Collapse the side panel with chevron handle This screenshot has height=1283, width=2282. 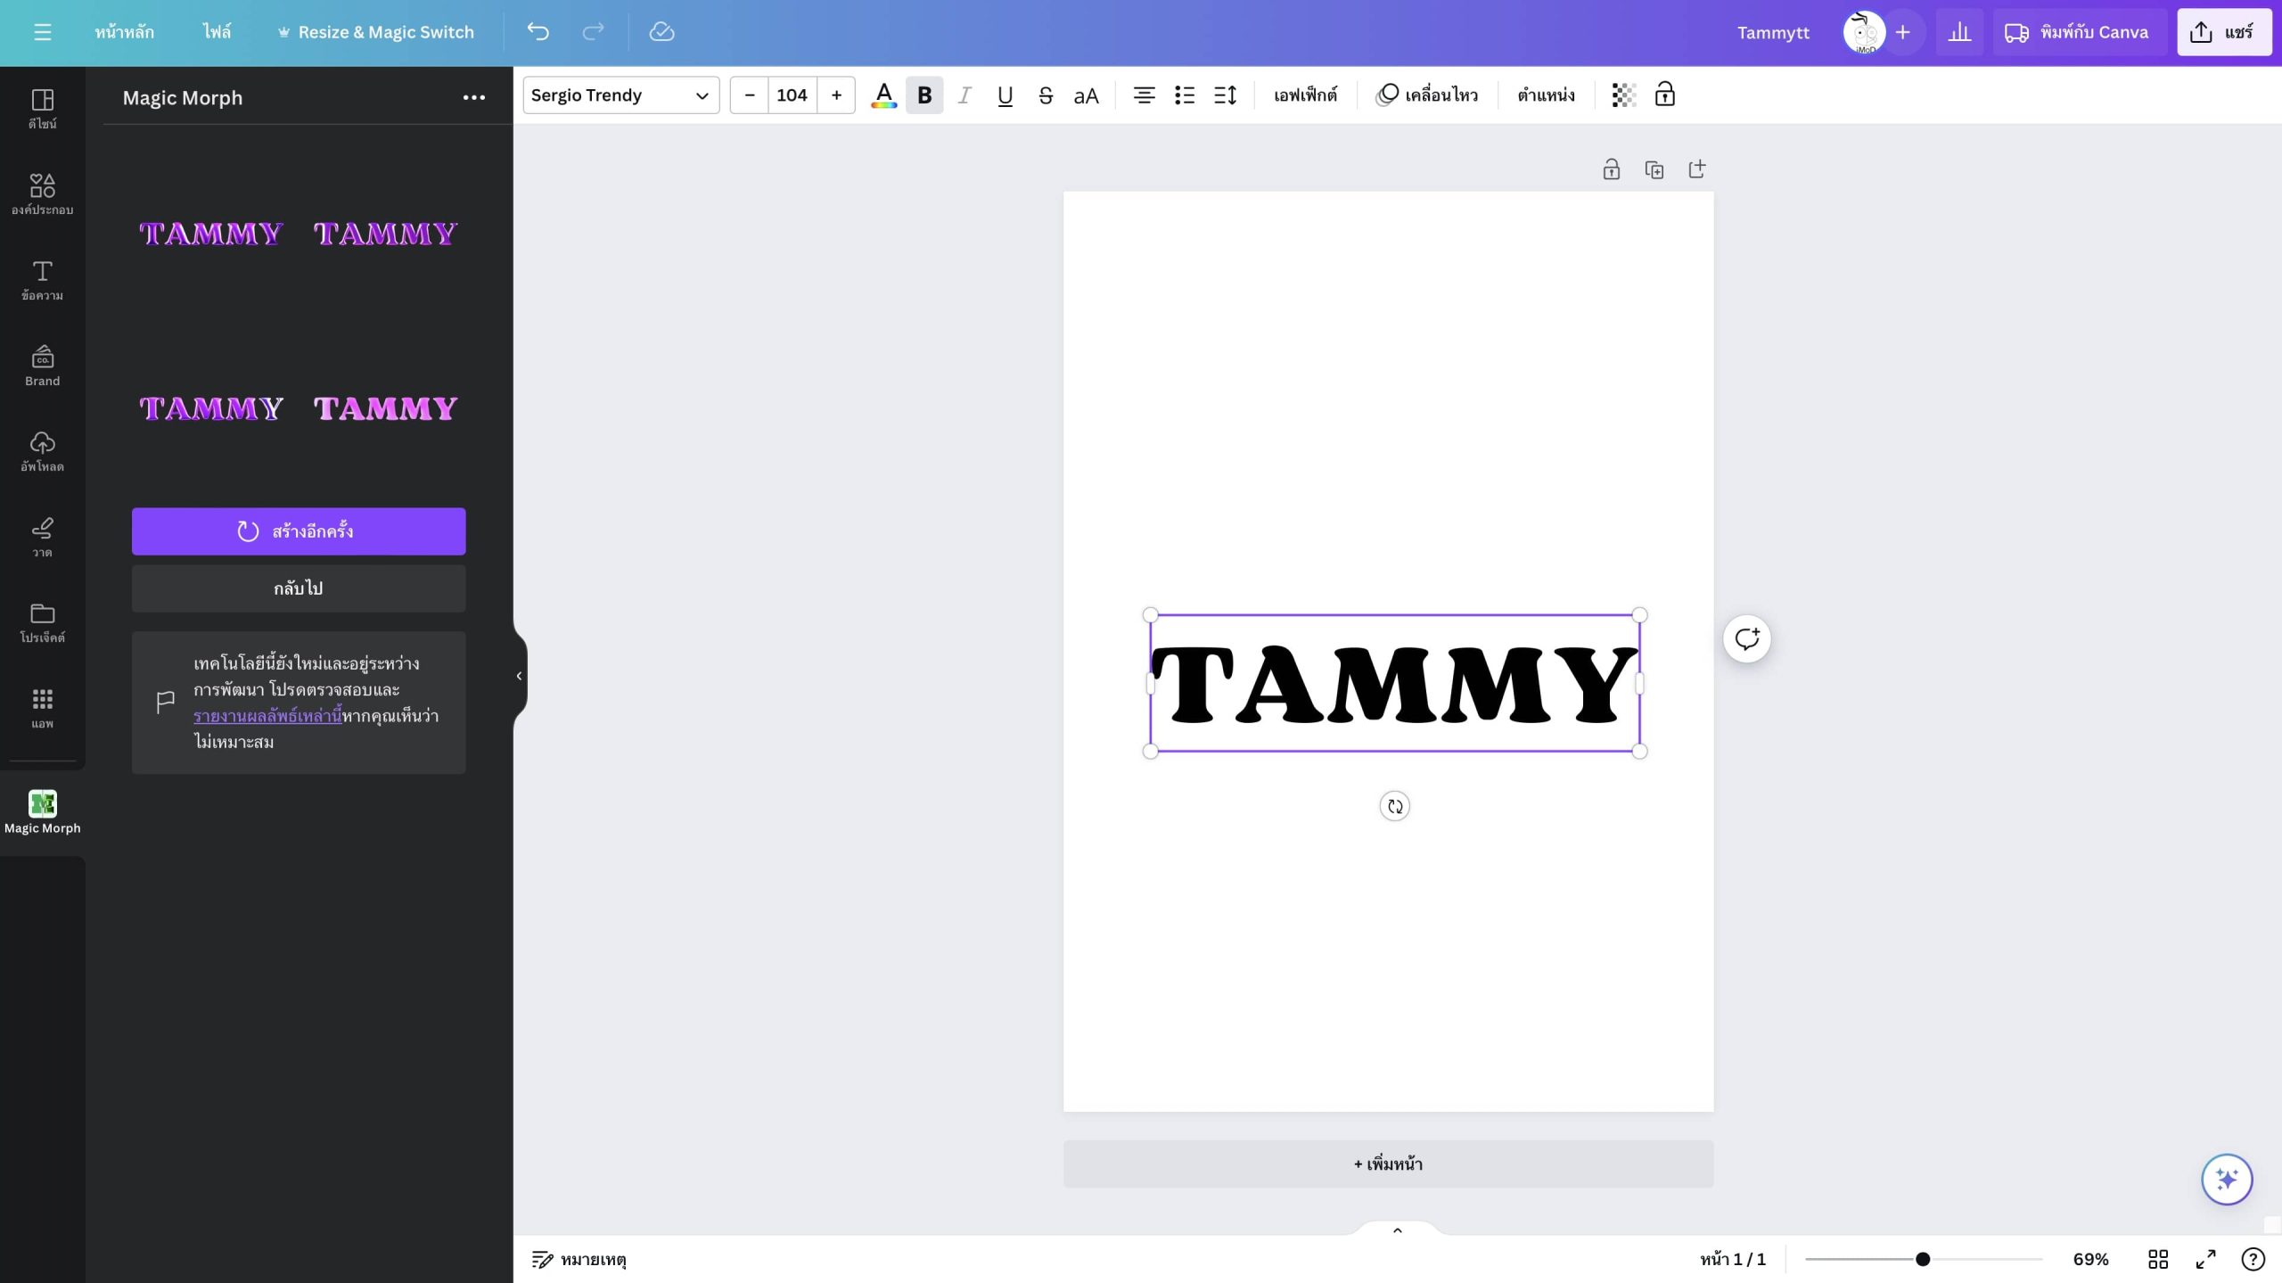coord(519,676)
